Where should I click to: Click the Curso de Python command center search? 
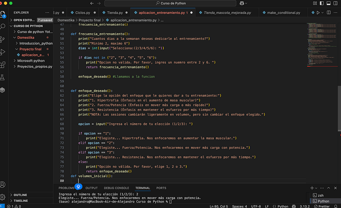(170, 3)
